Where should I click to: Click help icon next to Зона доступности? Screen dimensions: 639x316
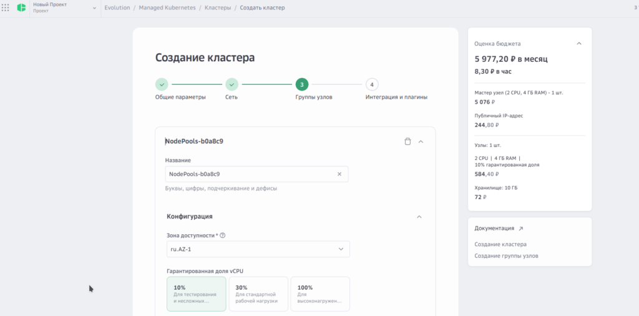point(223,235)
